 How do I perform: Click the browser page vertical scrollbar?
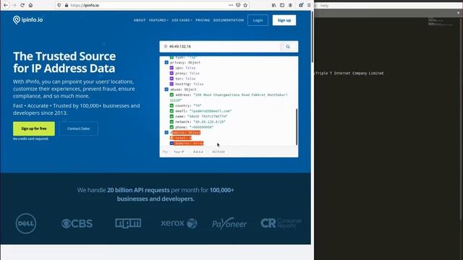(x=312, y=37)
